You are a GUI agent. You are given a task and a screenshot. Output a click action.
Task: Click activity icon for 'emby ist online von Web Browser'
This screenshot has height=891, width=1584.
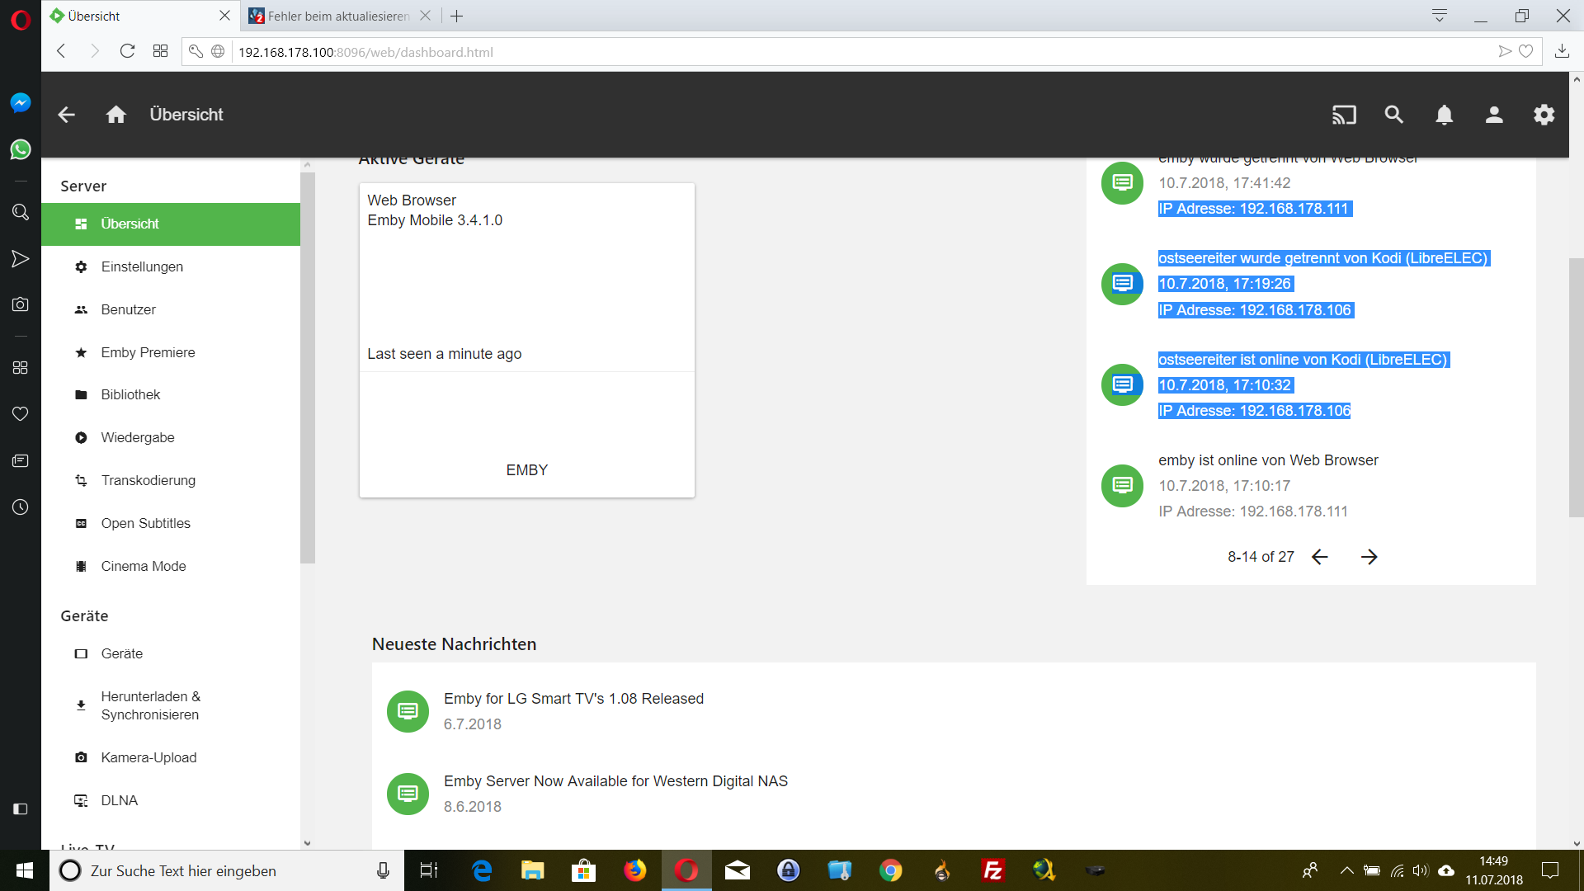[x=1122, y=486]
